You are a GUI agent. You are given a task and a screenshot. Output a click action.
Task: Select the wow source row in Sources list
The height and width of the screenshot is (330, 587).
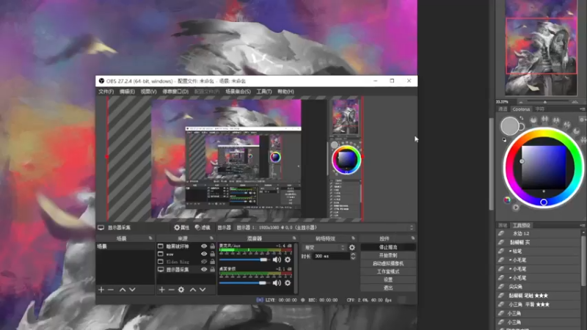(x=186, y=254)
